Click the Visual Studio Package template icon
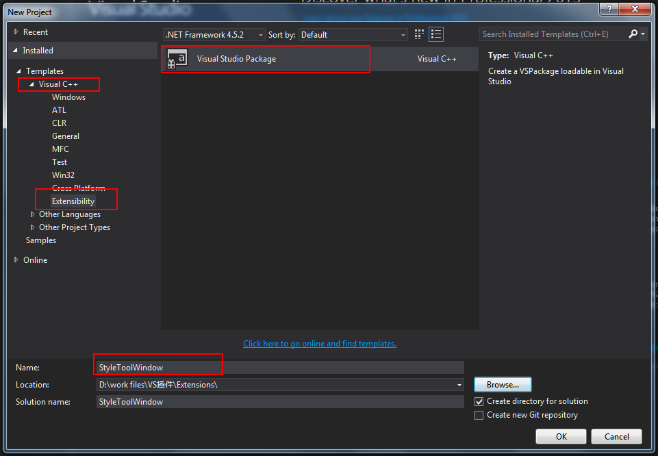This screenshot has width=658, height=456. coord(177,60)
